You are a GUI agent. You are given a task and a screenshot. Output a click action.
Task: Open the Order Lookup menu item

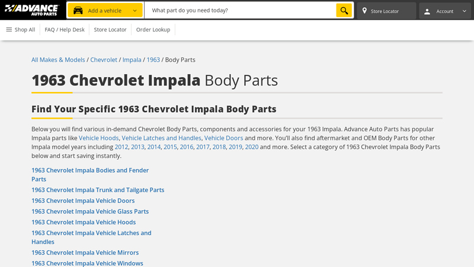click(x=153, y=30)
